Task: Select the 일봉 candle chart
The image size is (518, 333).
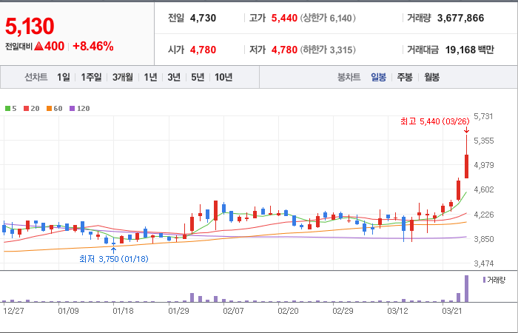Action: click(x=378, y=78)
